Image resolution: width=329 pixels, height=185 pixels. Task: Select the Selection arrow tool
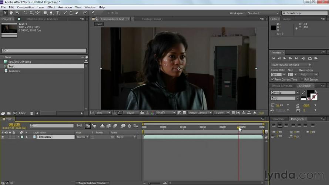coord(5,13)
